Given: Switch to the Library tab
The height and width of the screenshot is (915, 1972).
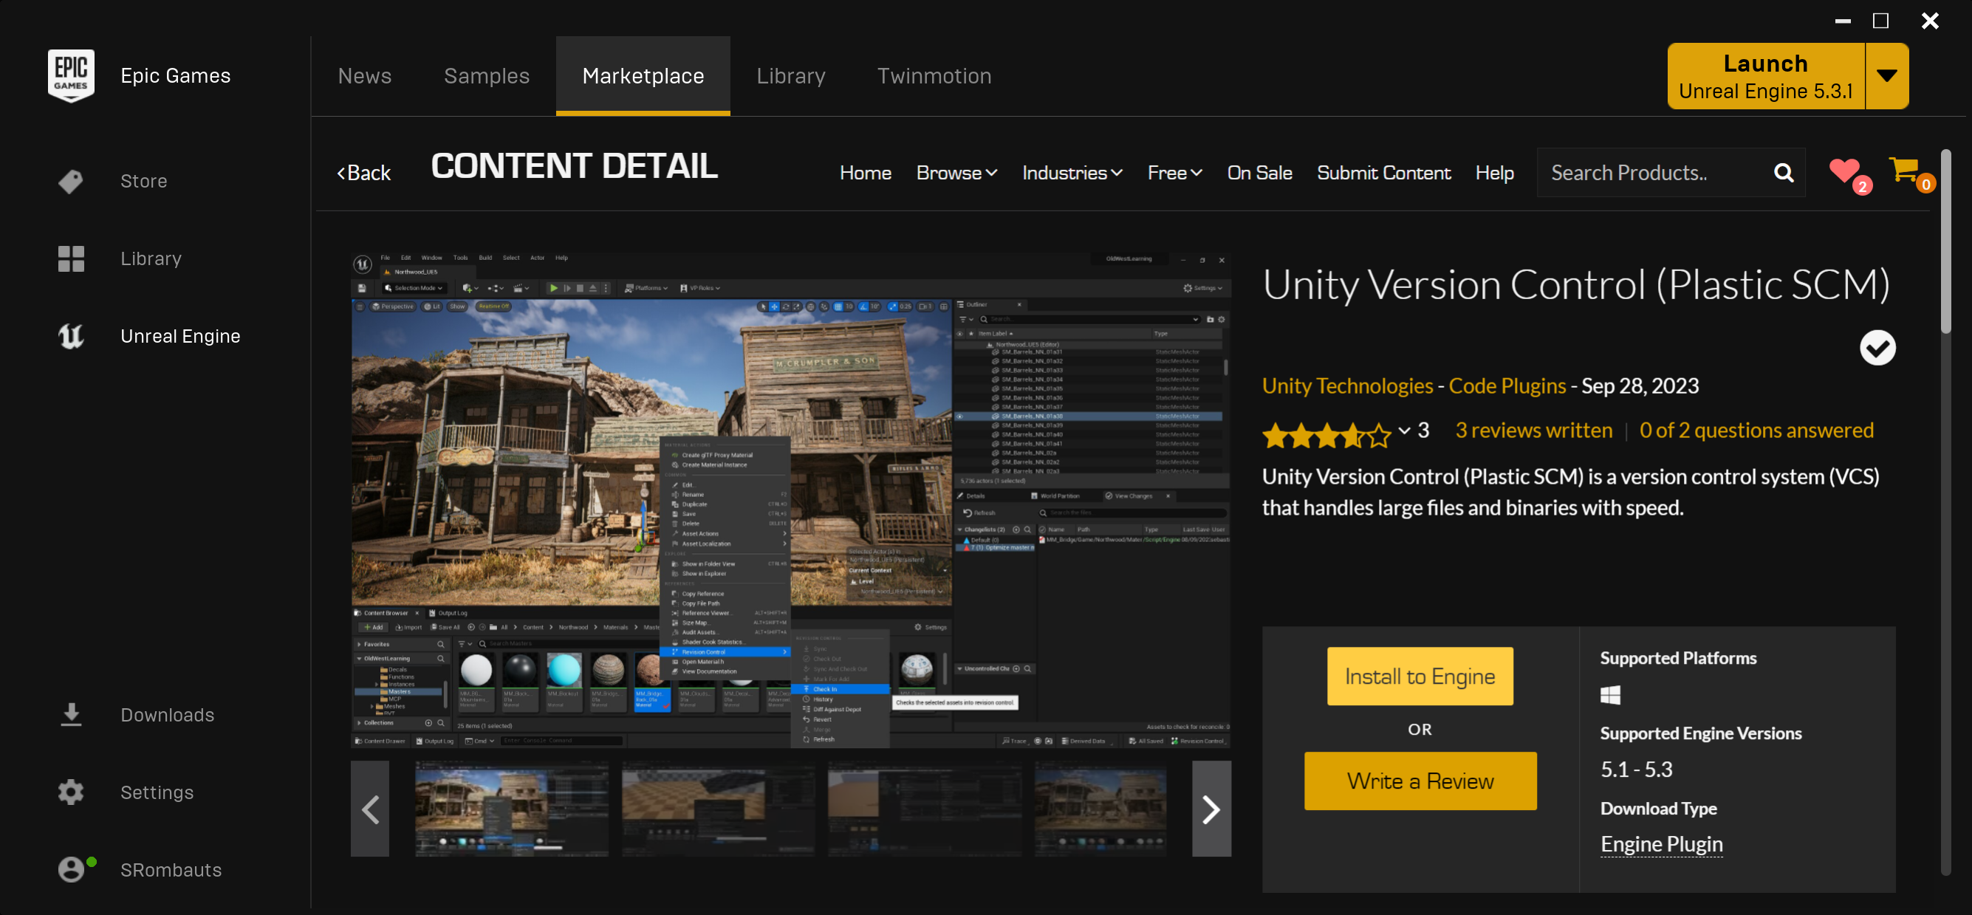Looking at the screenshot, I should tap(790, 76).
